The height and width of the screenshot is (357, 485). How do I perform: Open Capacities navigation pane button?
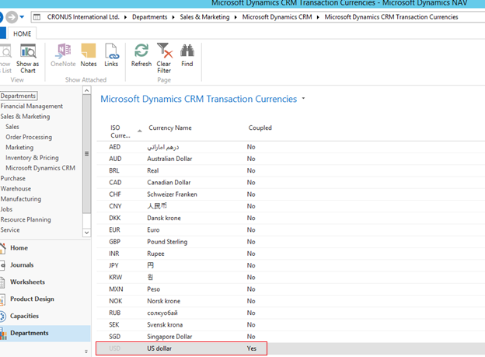tap(45, 316)
